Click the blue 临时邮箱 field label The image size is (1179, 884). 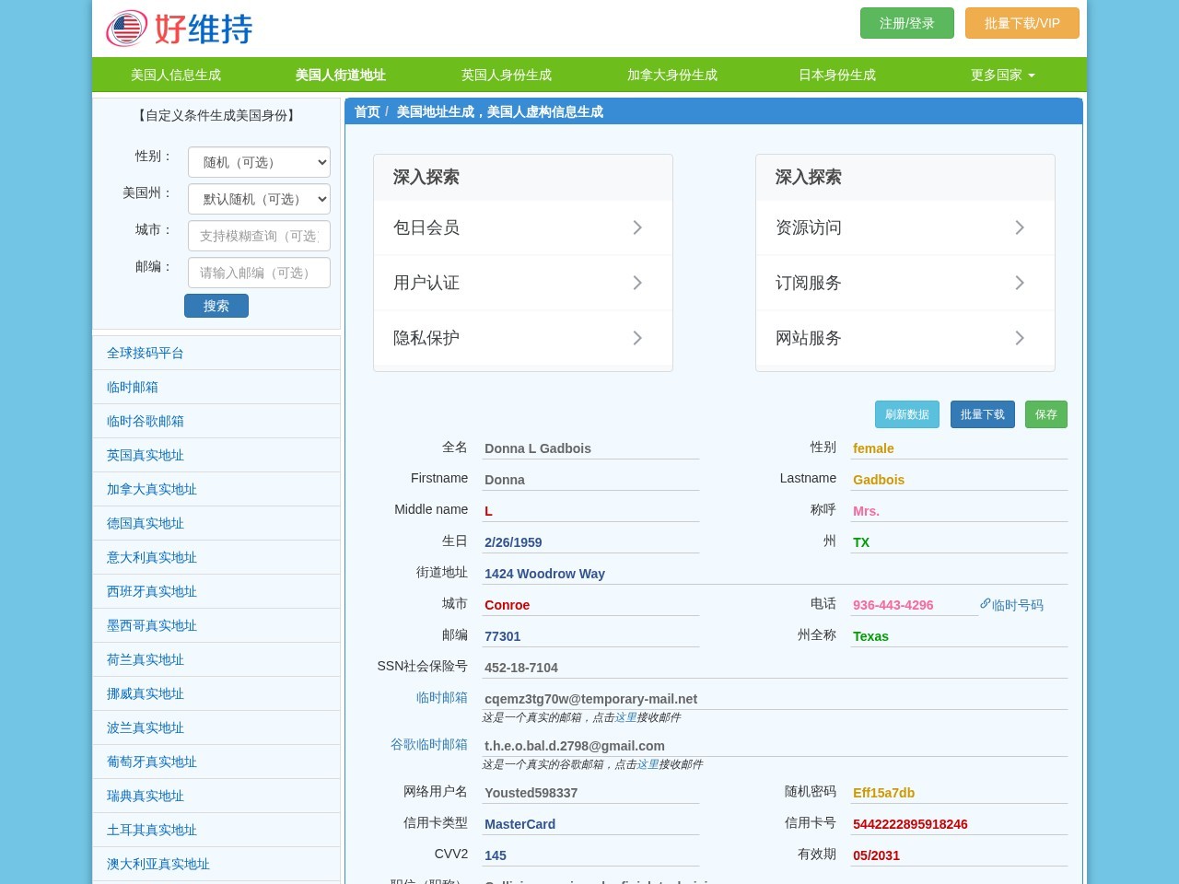[x=442, y=697]
